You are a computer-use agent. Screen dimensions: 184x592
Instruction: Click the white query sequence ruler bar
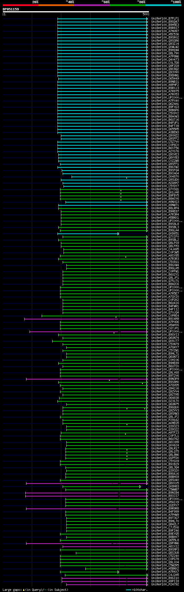point(76,12)
